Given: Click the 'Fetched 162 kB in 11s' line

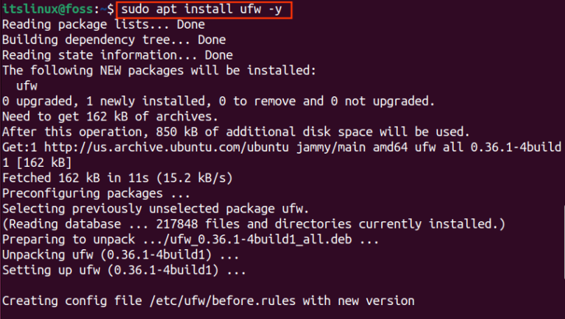Looking at the screenshot, I should pos(118,178).
